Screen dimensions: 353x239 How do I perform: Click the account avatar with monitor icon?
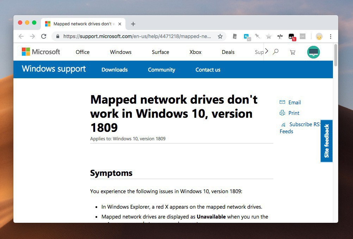pos(313,52)
